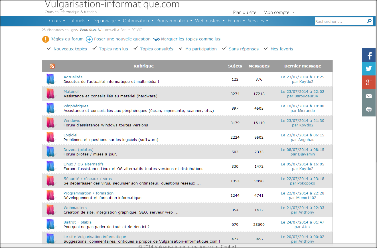Open the Mon compte dropdown

(x=279, y=13)
